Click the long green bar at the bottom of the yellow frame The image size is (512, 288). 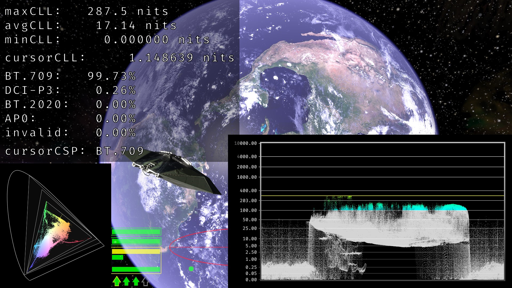[136, 269]
